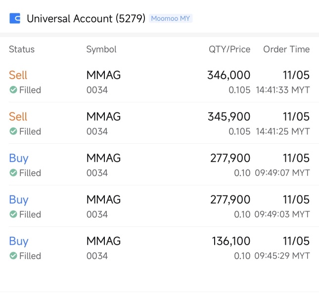The height and width of the screenshot is (304, 319).
Task: Select order time 09:45:29 MYT
Action: point(282,256)
